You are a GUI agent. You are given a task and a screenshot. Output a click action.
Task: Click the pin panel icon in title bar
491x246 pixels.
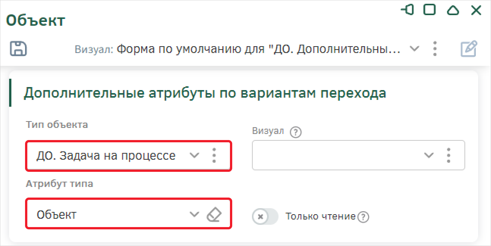407,10
